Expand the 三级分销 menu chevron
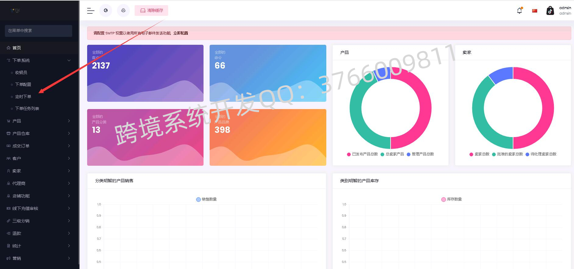The image size is (574, 269). (69, 221)
